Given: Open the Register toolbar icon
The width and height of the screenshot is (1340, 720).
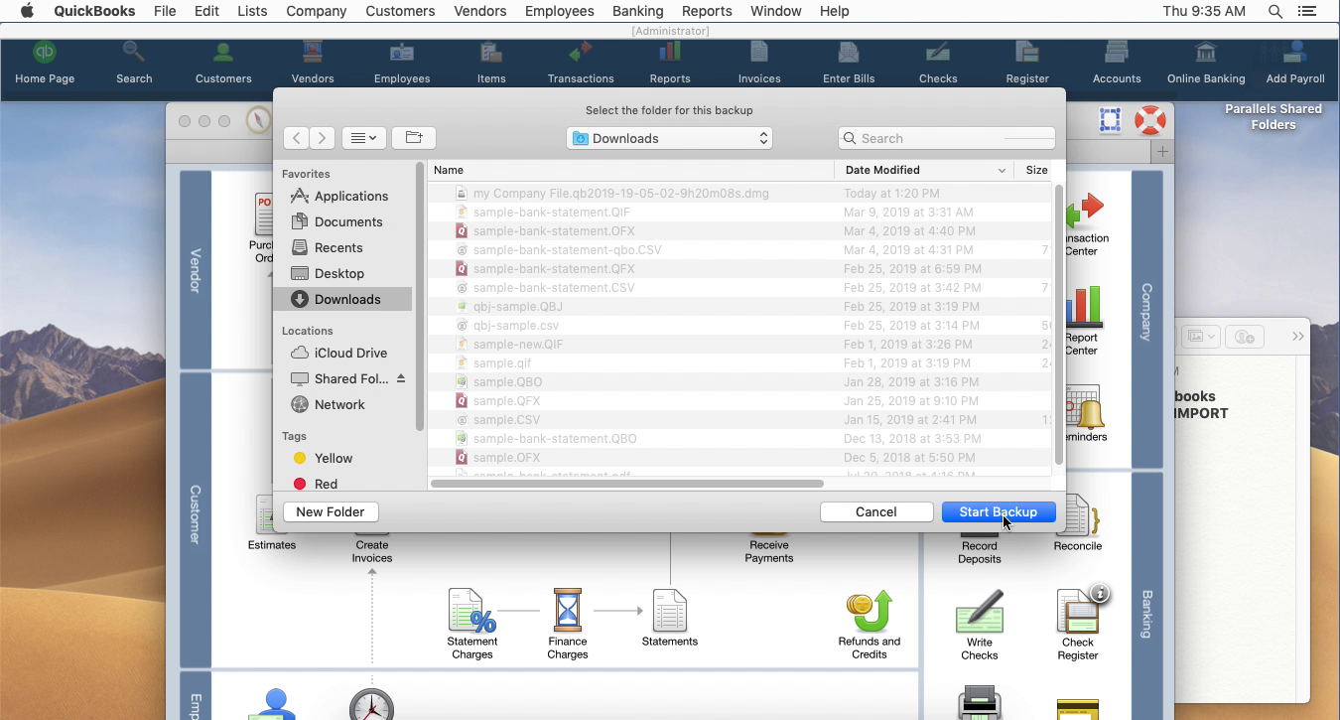Looking at the screenshot, I should tap(1027, 63).
